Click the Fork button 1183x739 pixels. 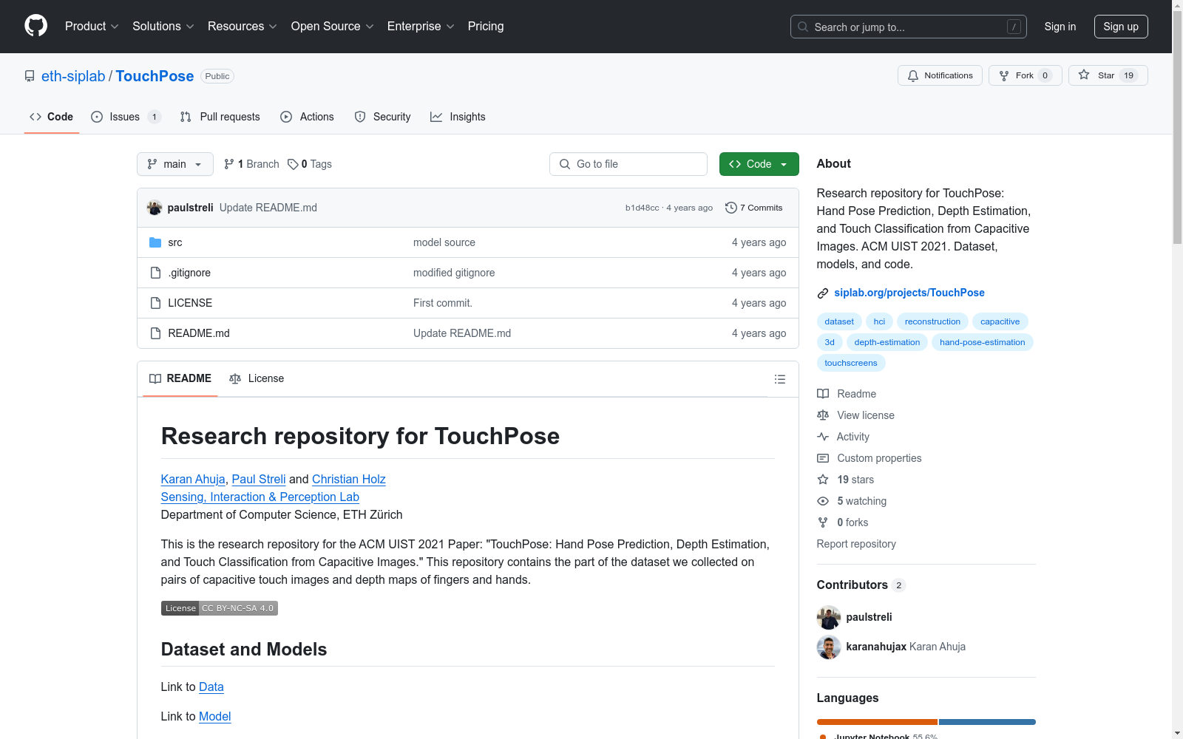(x=1026, y=75)
